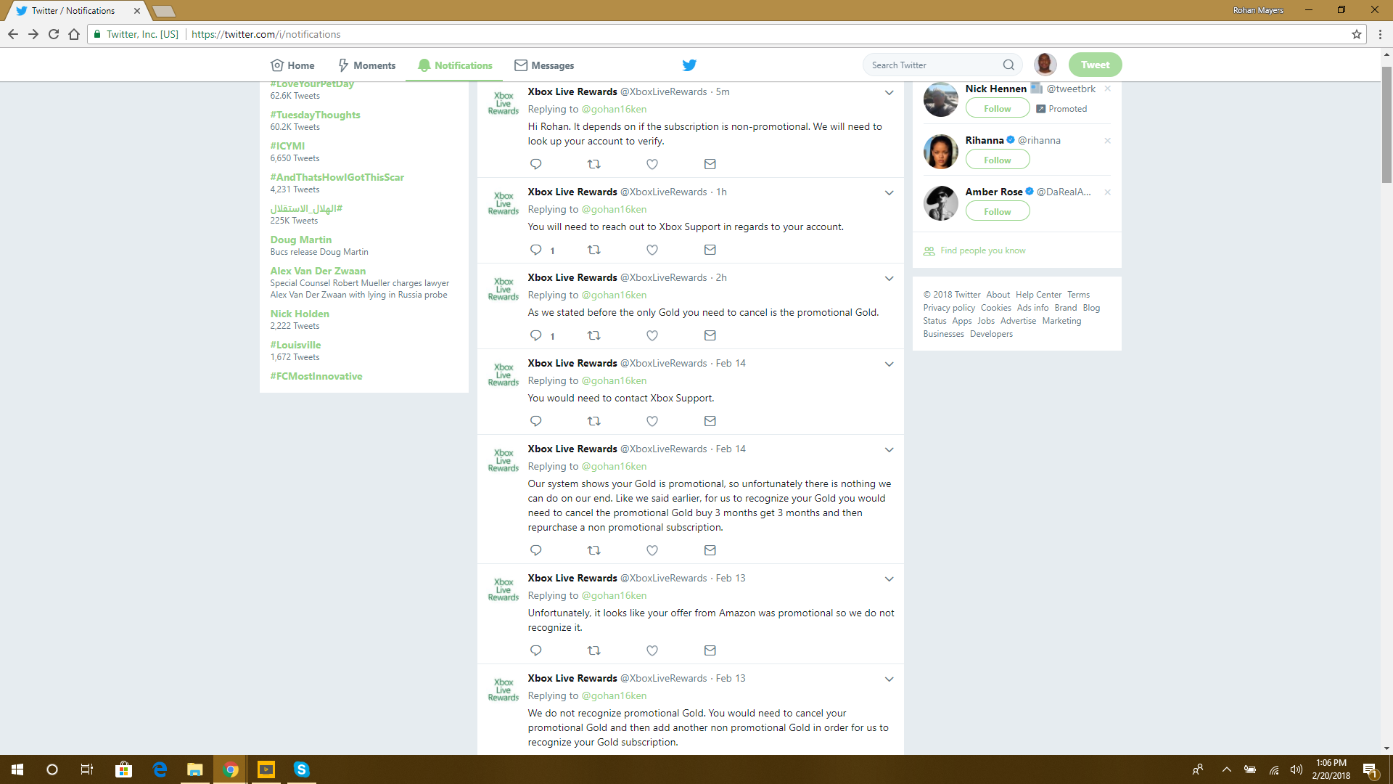The height and width of the screenshot is (784, 1393).
Task: Click the Moments tab in navigation
Action: (x=366, y=65)
